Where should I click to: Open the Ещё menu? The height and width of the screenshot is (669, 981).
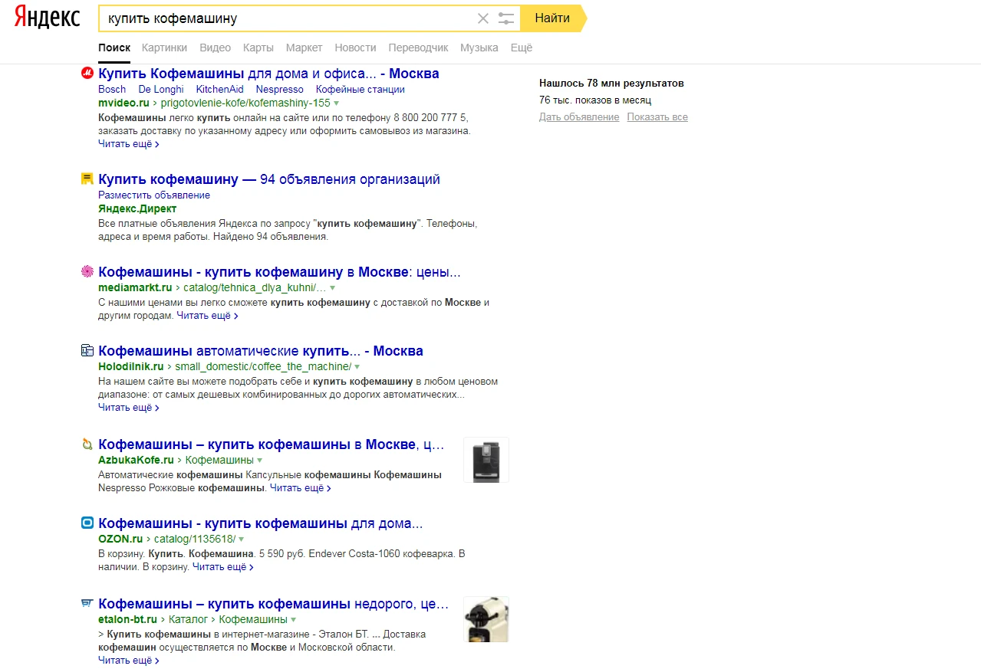click(521, 48)
